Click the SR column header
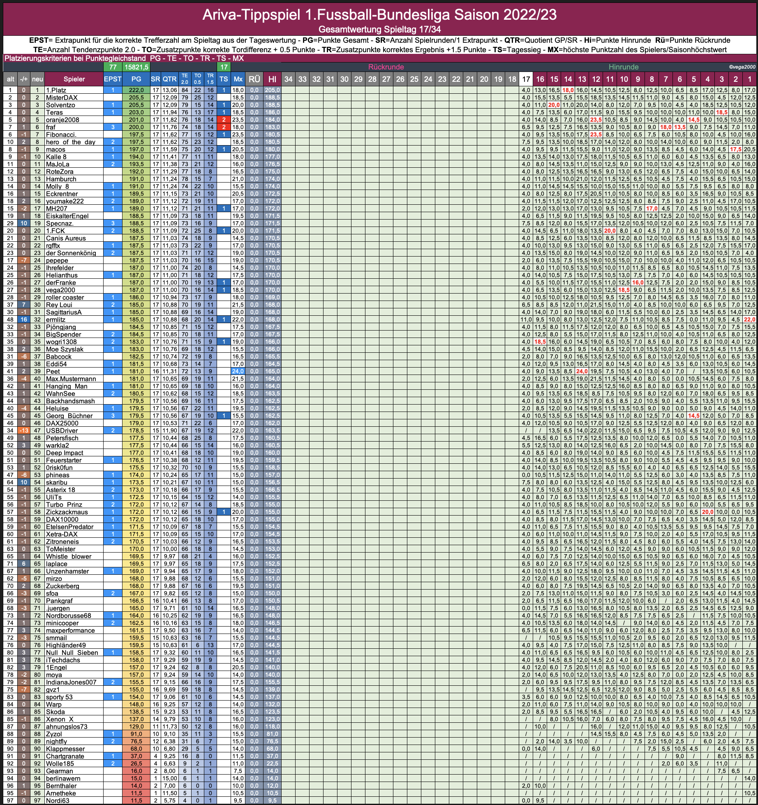This screenshot has width=758, height=805. [155, 79]
